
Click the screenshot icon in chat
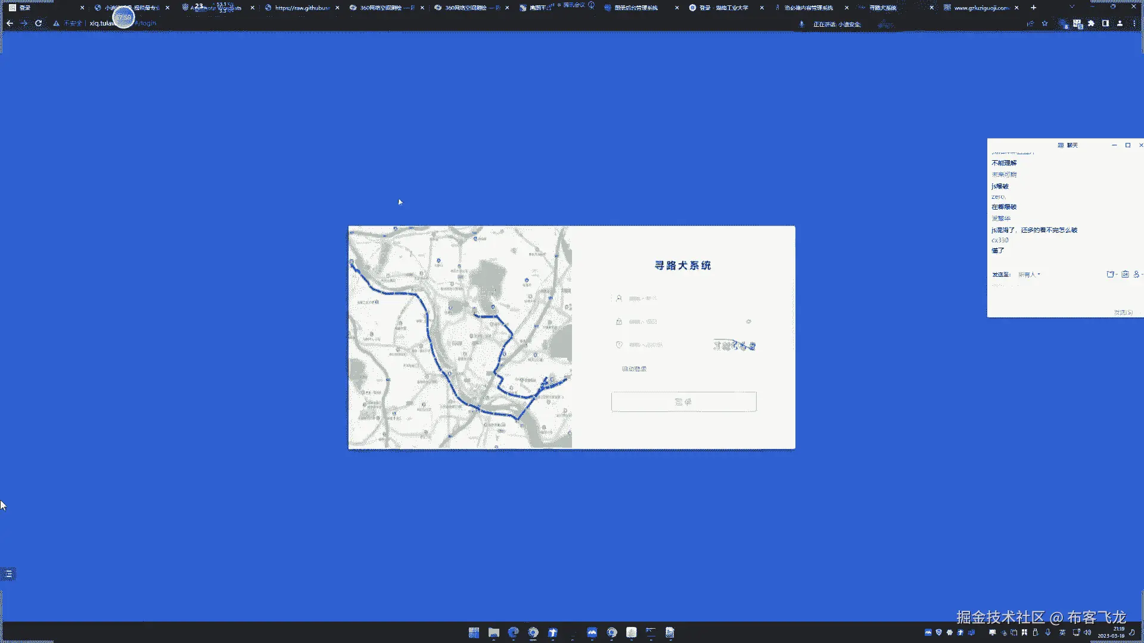[x=1110, y=274]
